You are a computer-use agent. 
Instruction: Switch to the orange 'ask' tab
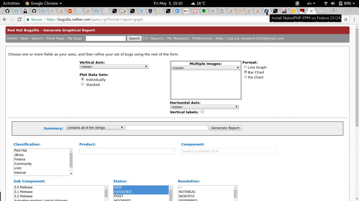click(x=70, y=11)
